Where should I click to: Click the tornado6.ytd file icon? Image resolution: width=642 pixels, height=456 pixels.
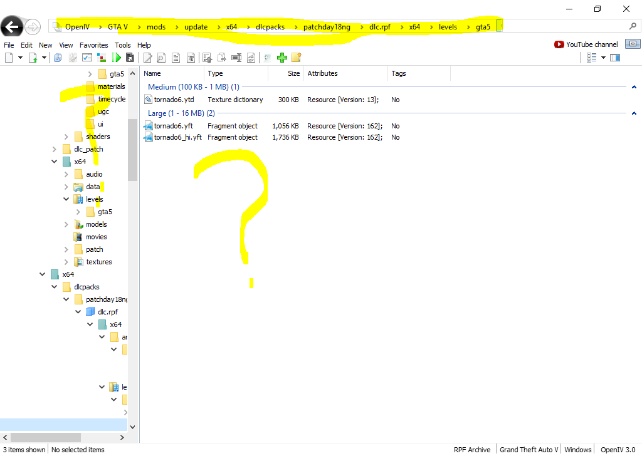point(148,100)
